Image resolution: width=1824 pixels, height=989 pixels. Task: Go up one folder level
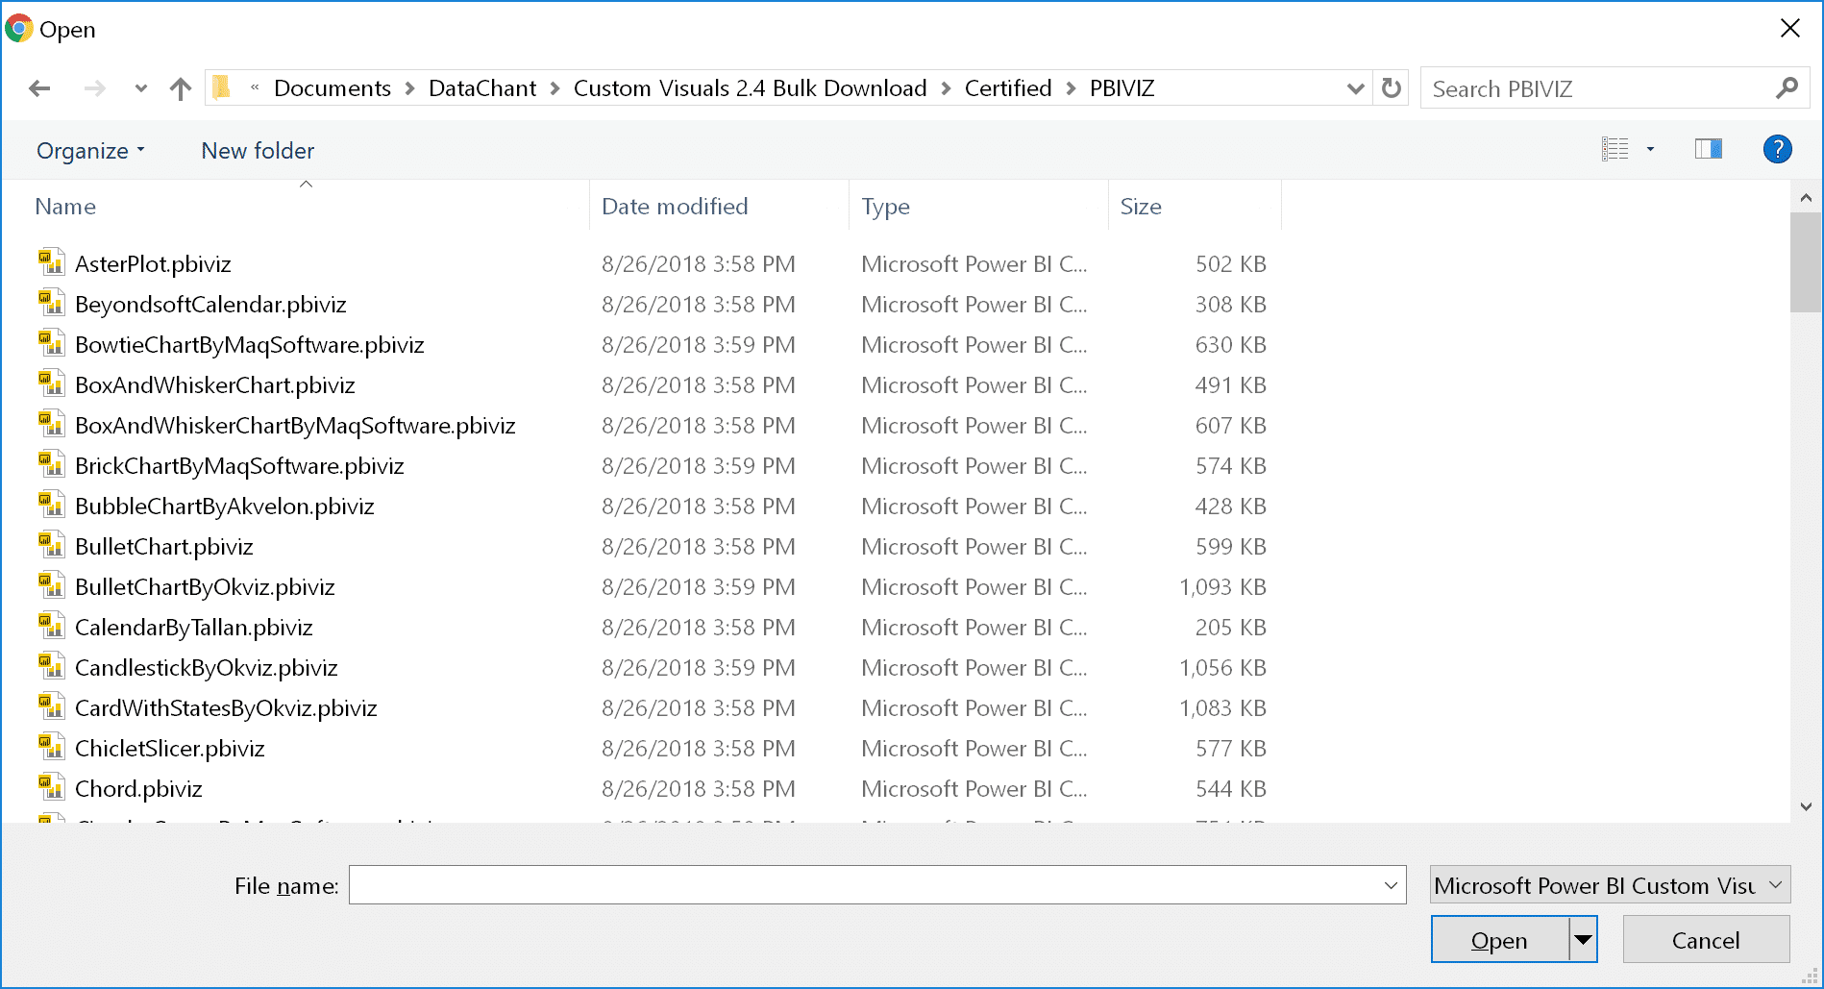pyautogui.click(x=180, y=88)
